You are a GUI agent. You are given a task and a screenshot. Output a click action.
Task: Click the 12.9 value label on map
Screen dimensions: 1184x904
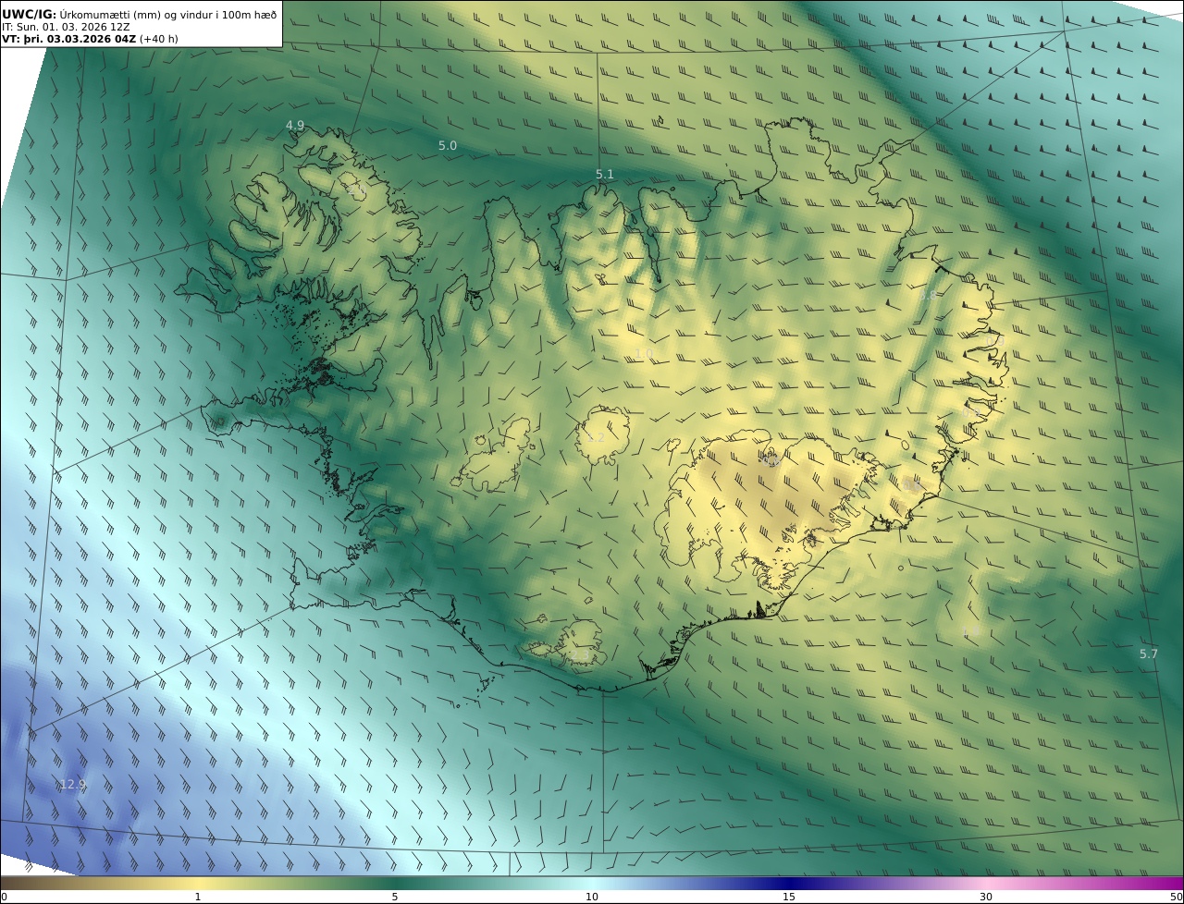(x=72, y=784)
